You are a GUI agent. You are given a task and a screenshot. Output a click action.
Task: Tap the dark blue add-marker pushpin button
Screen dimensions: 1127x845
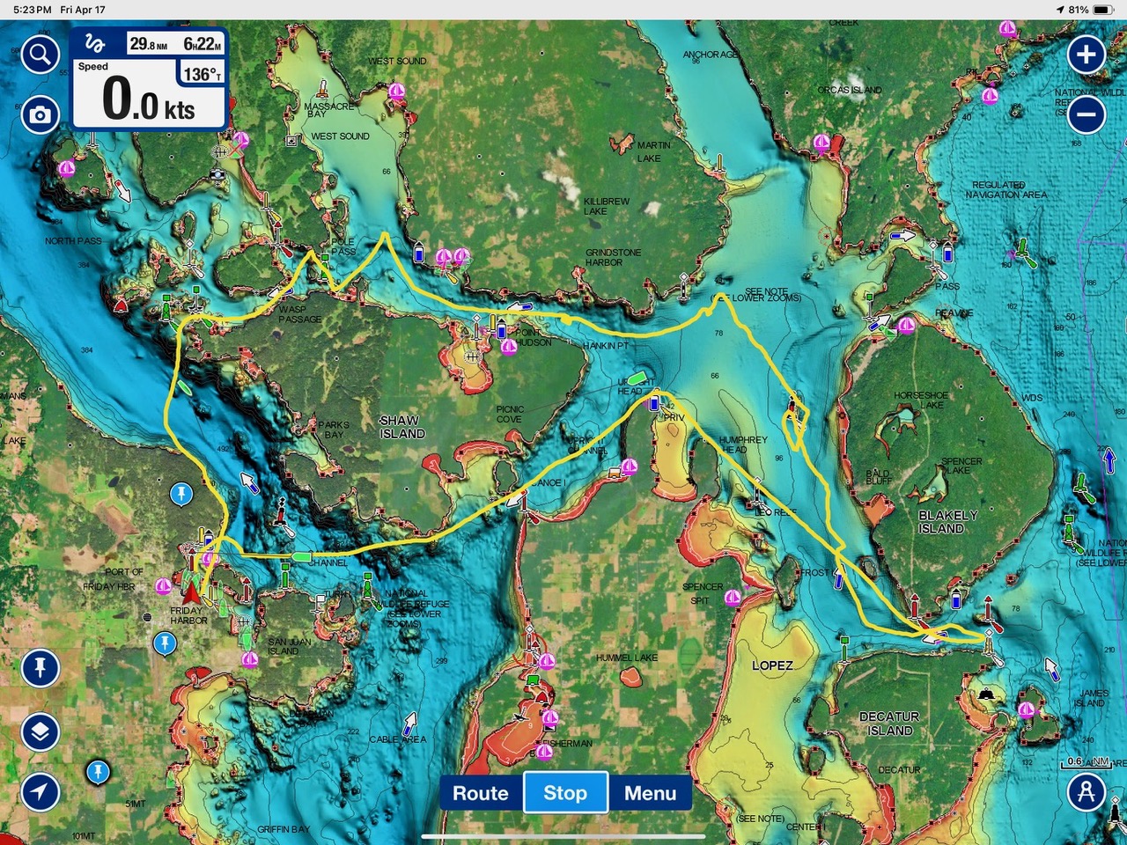tap(40, 668)
